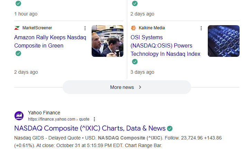
Task: Open the blue keyboard thumbnail image
Action: pos(224,41)
